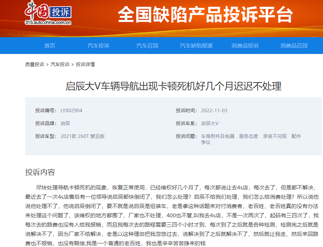Open 消费品投诉 navigation item
This screenshot has height=247, width=323.
tap(245, 45)
